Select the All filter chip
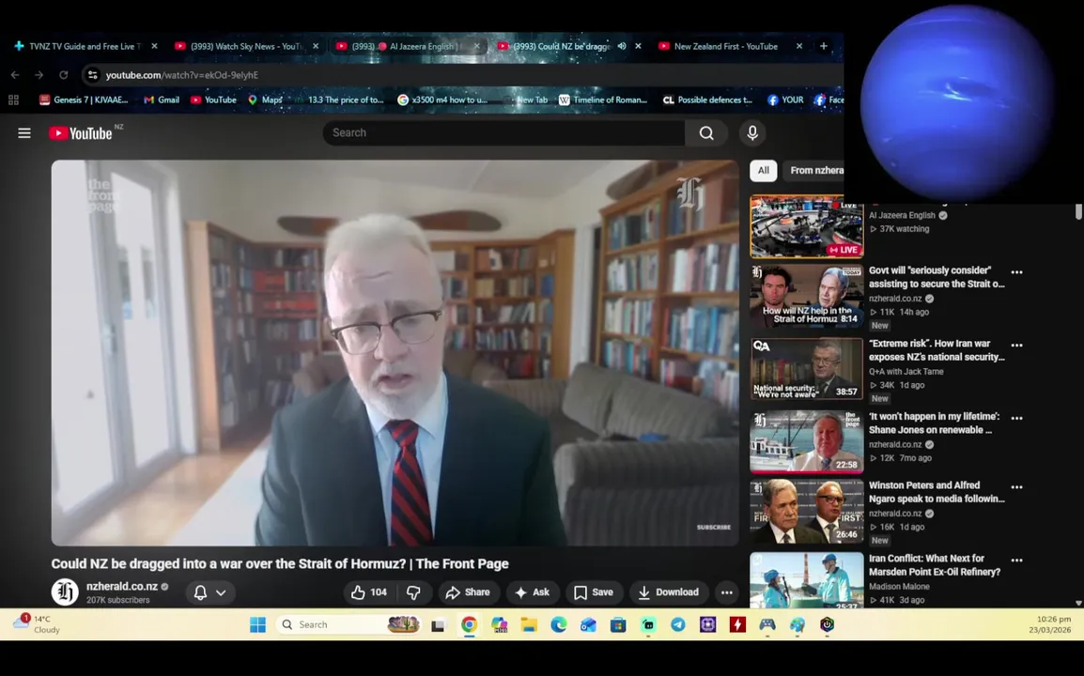The image size is (1084, 676). coord(764,170)
